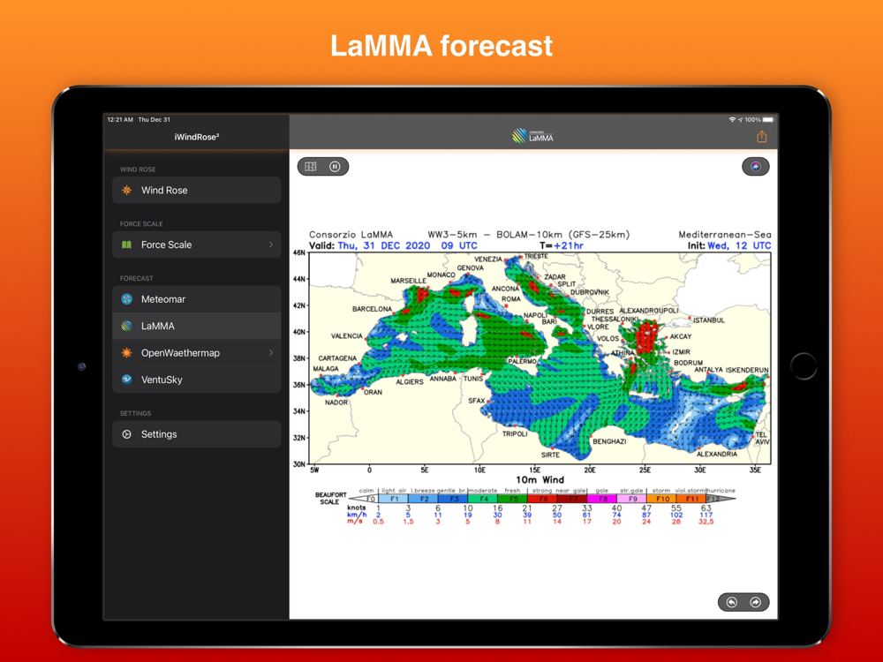Click the LaMMA striped logo icon in sidebar
The height and width of the screenshot is (662, 883).
126,326
